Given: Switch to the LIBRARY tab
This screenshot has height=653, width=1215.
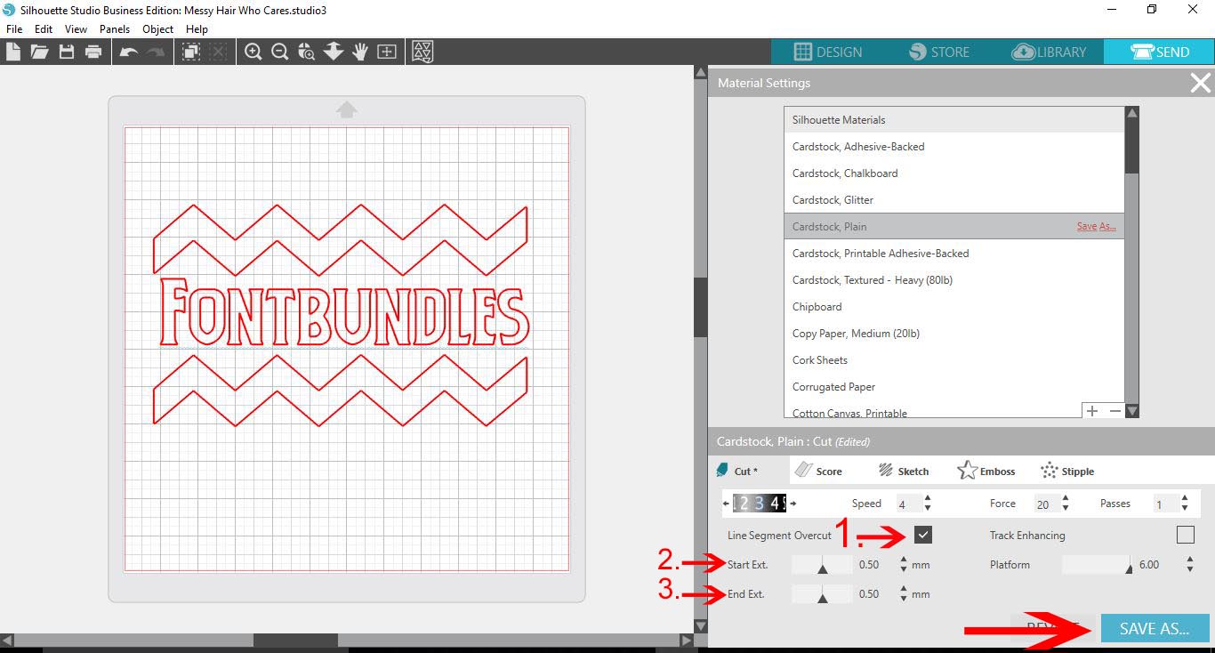Looking at the screenshot, I should (x=1049, y=52).
